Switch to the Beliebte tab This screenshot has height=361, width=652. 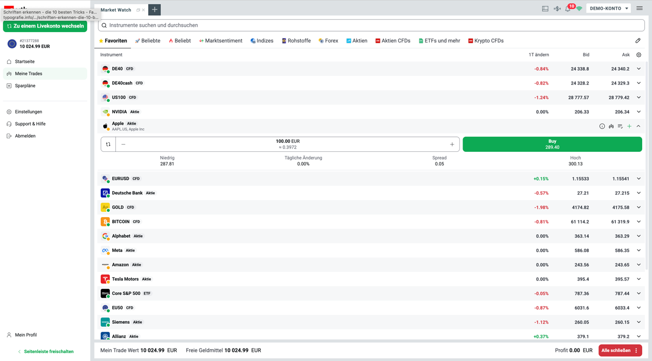pyautogui.click(x=148, y=41)
